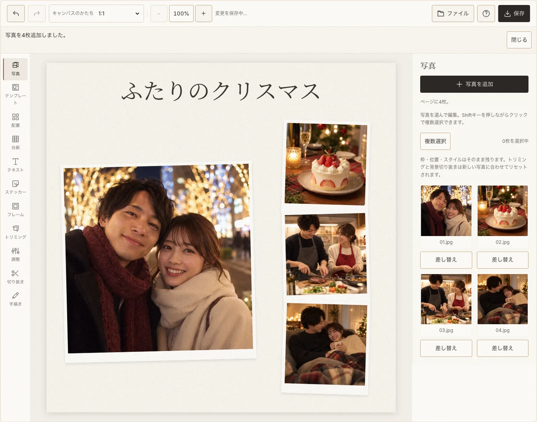This screenshot has width=537, height=422.
Task: Open the ファイル file menu
Action: [453, 13]
